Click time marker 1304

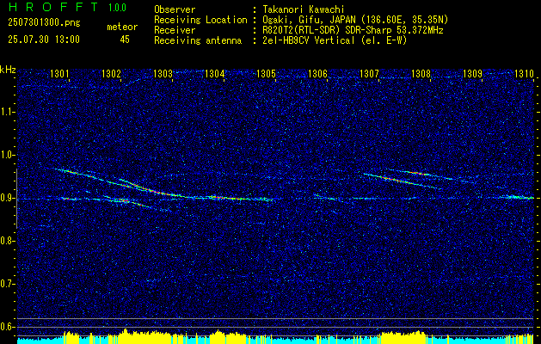(x=215, y=73)
